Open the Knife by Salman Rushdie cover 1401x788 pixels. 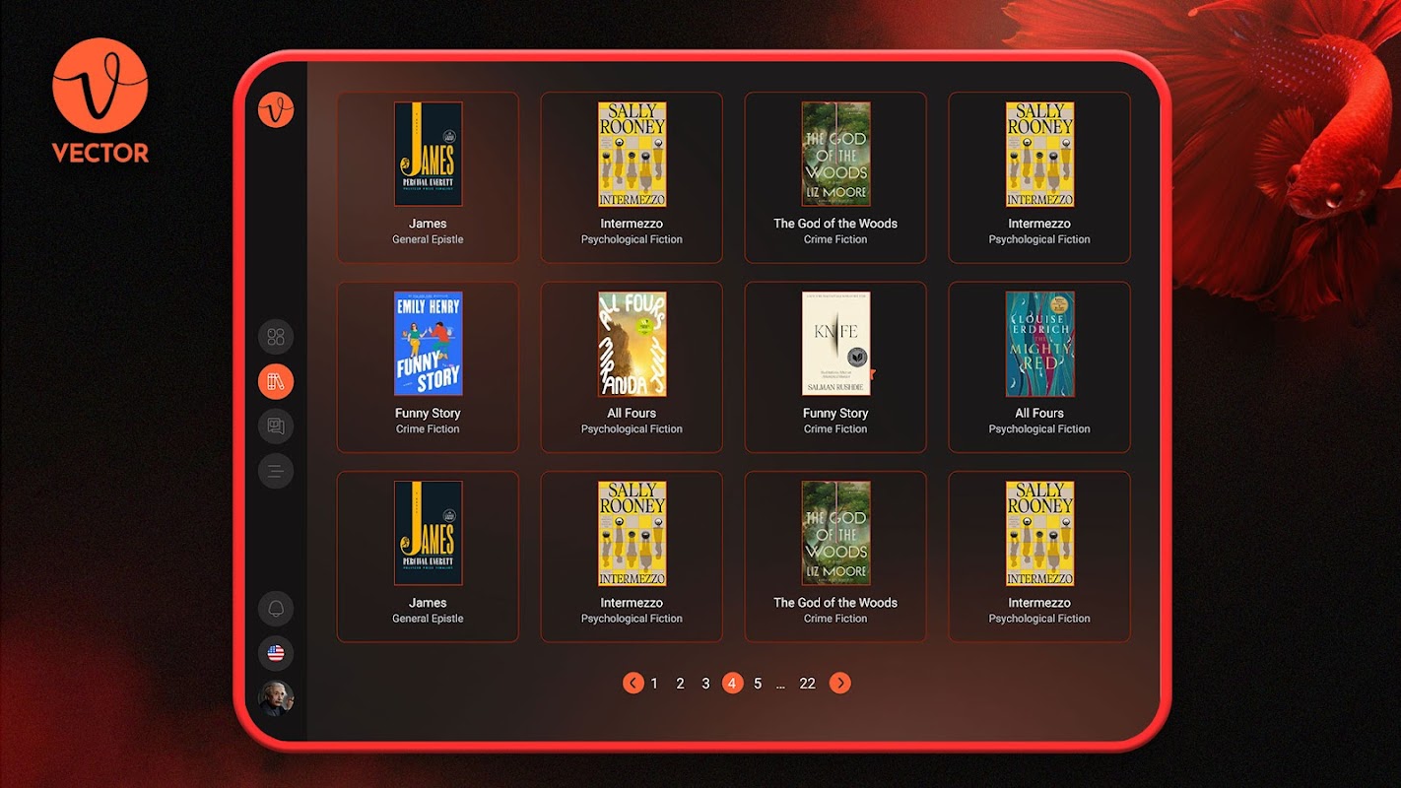tap(836, 344)
